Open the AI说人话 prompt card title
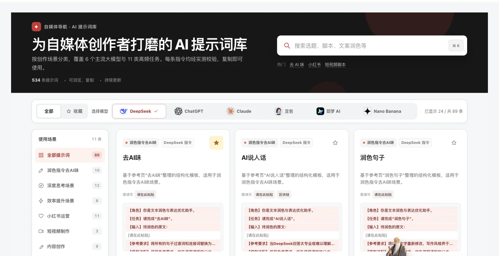 coord(254,158)
